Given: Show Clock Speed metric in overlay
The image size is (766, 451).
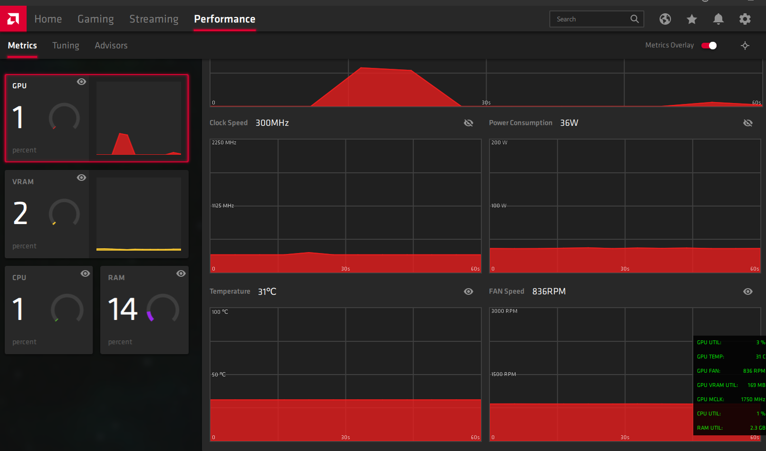Looking at the screenshot, I should (x=469, y=123).
